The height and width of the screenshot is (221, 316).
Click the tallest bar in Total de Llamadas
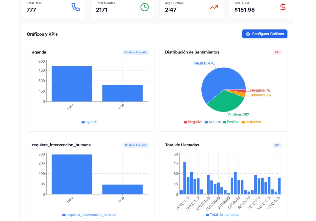tap(185, 178)
